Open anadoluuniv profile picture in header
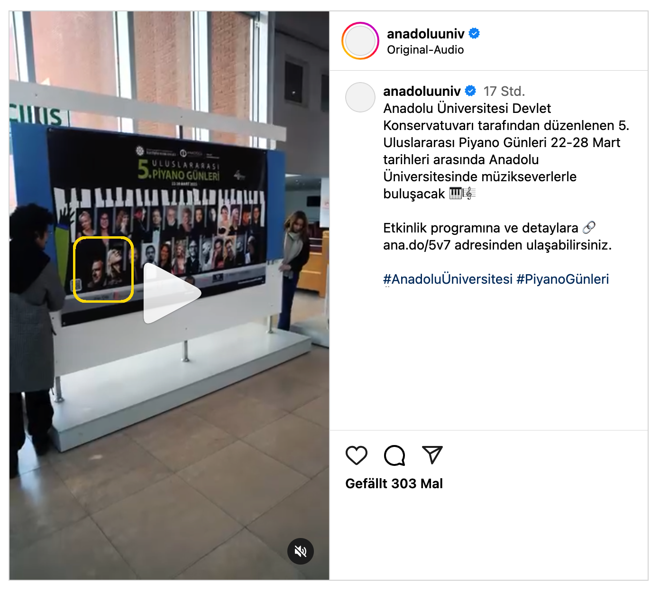Screen dimensions: 660x594 (x=360, y=41)
